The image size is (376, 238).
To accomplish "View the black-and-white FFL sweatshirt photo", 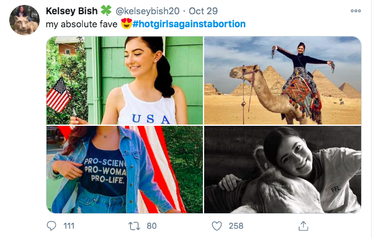I will 282,169.
